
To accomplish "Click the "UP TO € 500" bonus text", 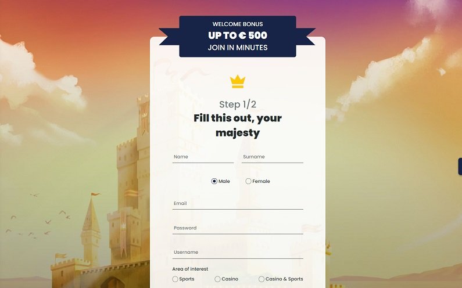I will coord(238,35).
